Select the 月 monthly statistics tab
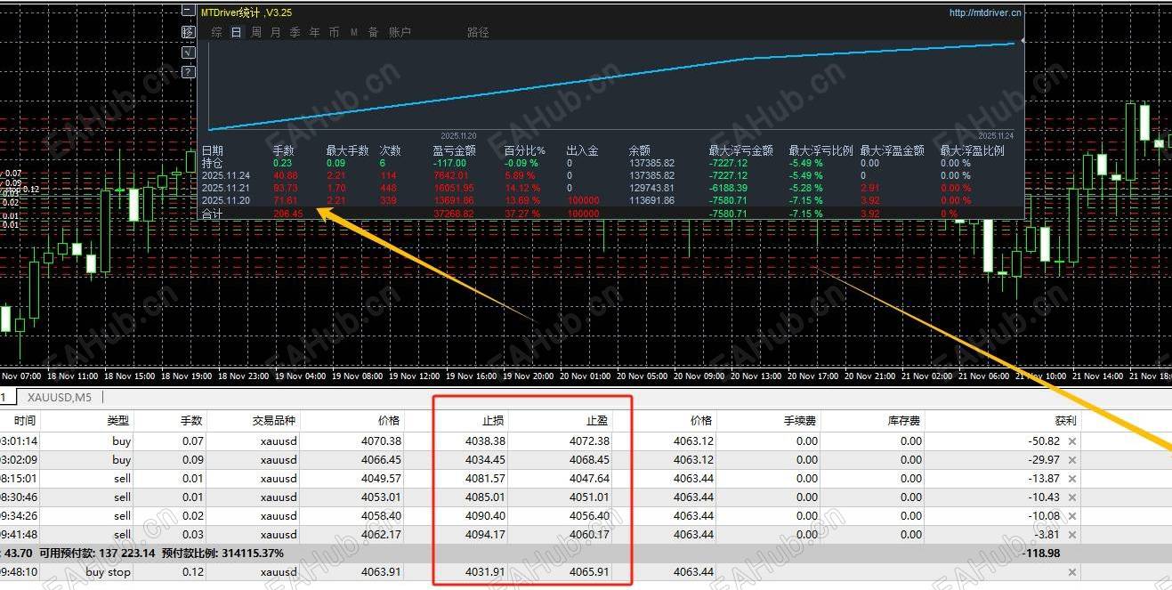Viewport: 1172px width, 590px height. pyautogui.click(x=275, y=32)
